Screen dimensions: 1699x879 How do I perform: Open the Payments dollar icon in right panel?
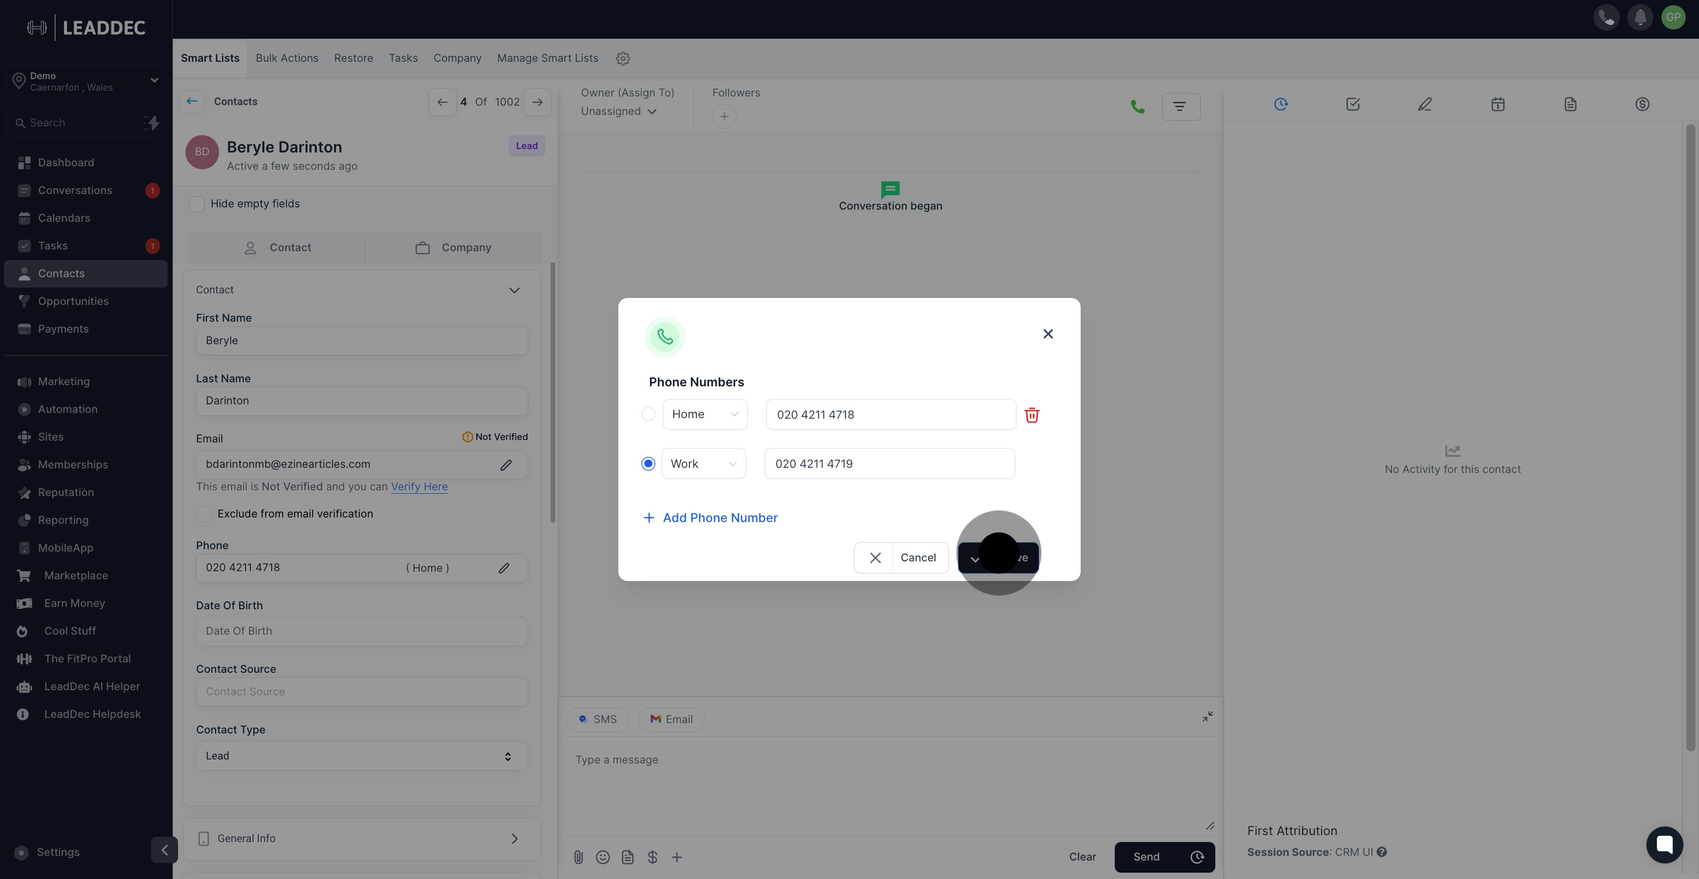click(x=1642, y=104)
